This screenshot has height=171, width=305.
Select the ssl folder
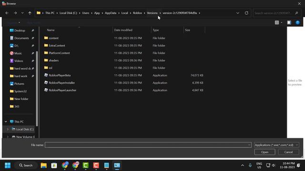click(x=48, y=68)
